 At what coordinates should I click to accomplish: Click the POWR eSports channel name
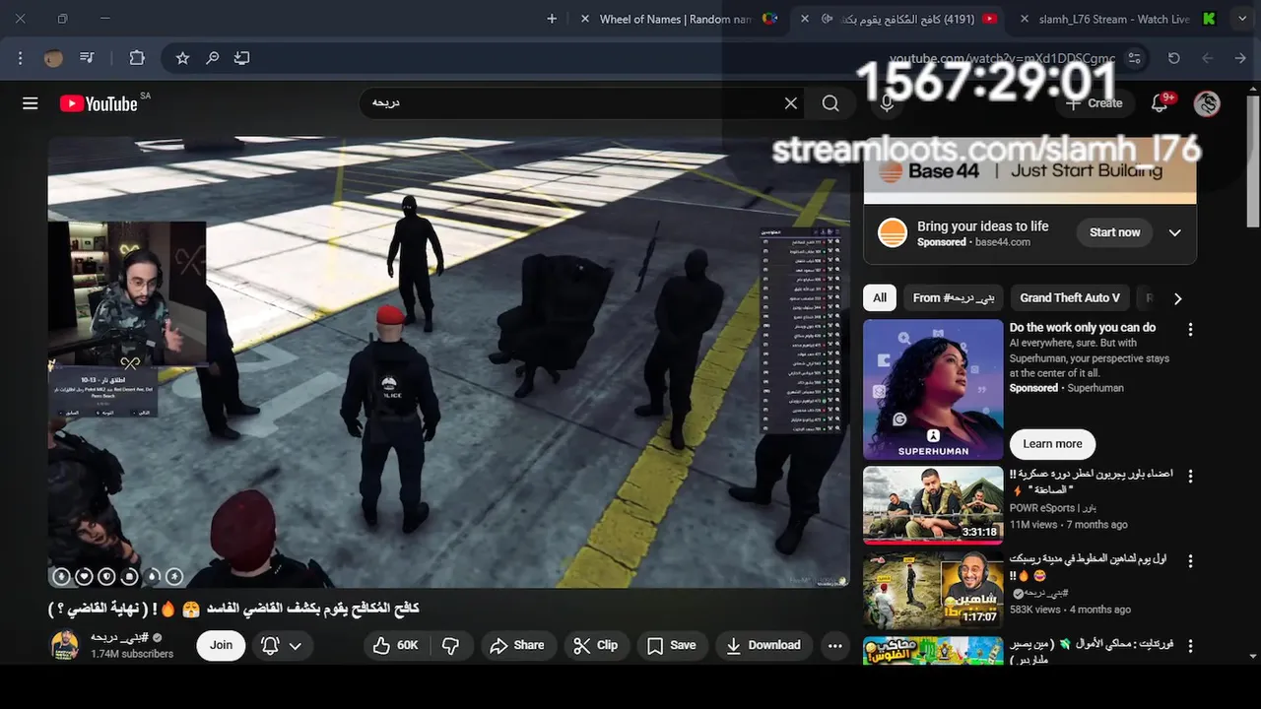coord(1053,508)
